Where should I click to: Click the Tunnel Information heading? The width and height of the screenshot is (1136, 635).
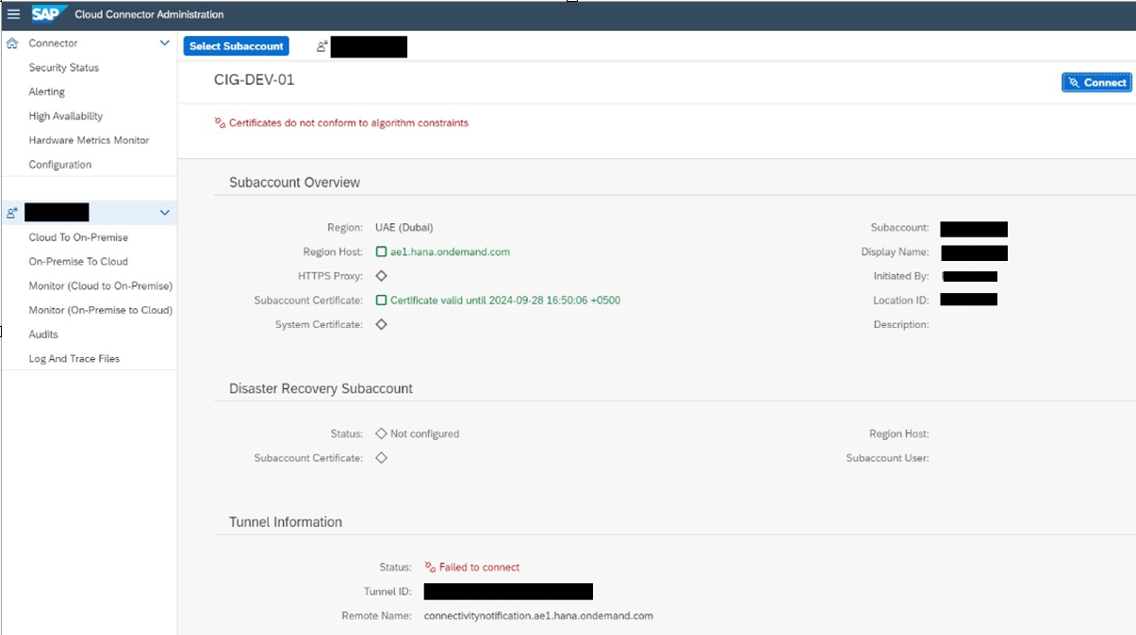coord(286,522)
